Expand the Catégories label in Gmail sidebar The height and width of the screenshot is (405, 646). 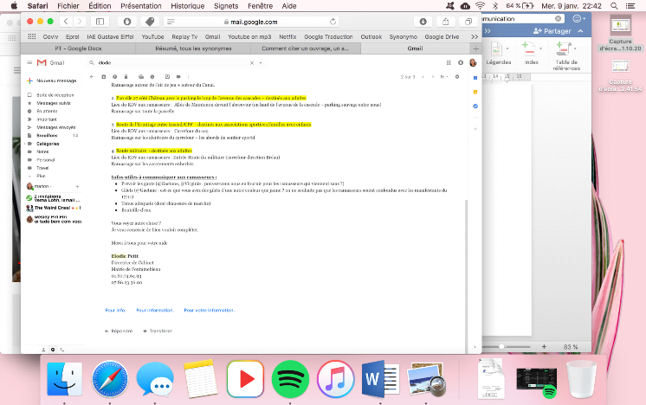[25, 144]
